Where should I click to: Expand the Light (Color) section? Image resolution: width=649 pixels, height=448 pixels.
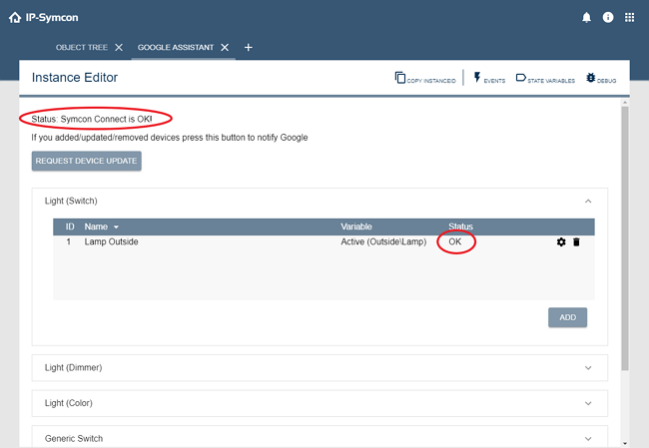(587, 403)
